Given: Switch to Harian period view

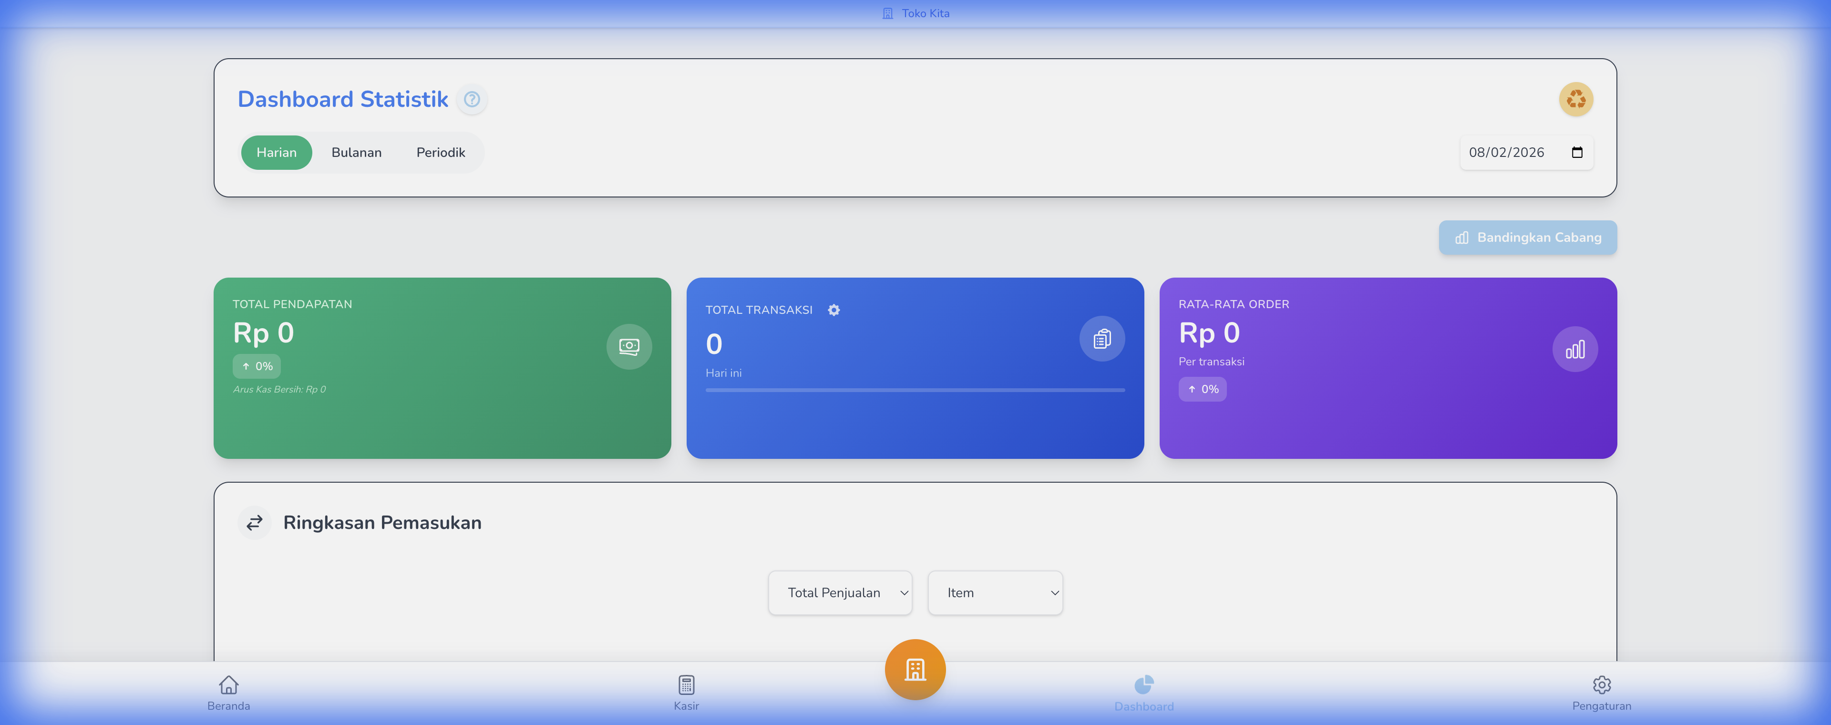Looking at the screenshot, I should (x=276, y=153).
